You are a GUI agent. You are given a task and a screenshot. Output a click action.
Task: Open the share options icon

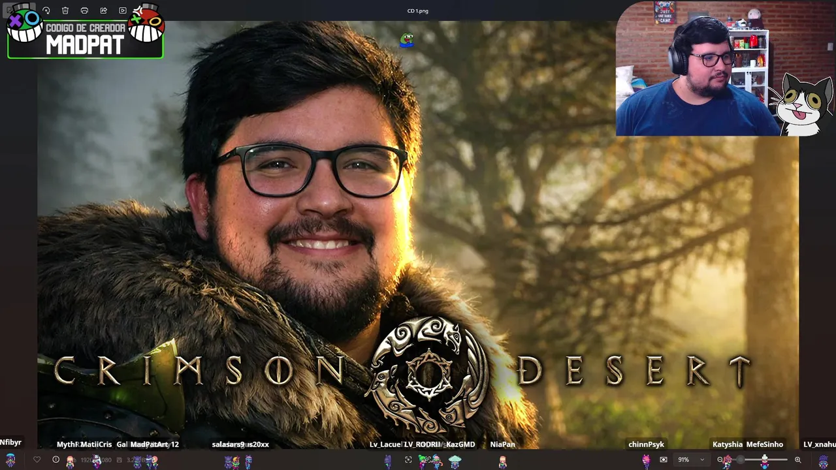click(103, 10)
